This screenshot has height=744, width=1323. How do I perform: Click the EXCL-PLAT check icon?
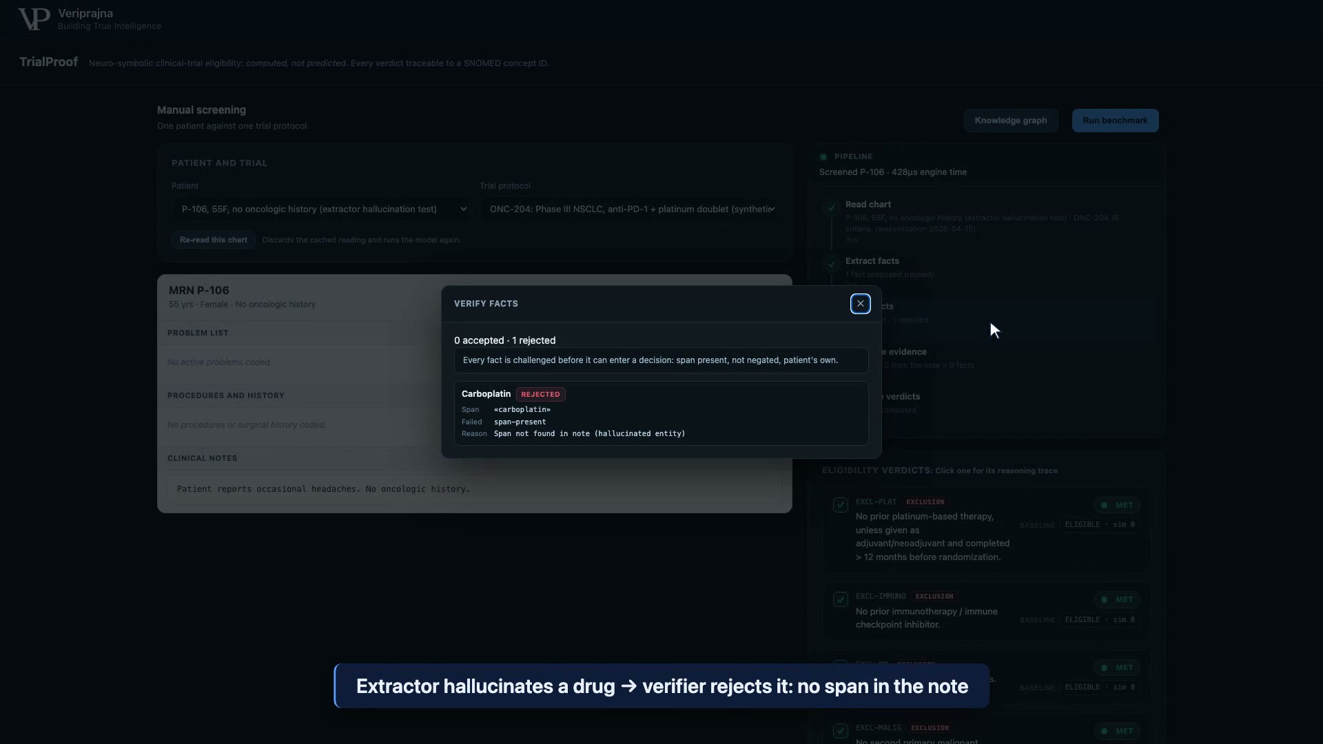[x=840, y=505]
